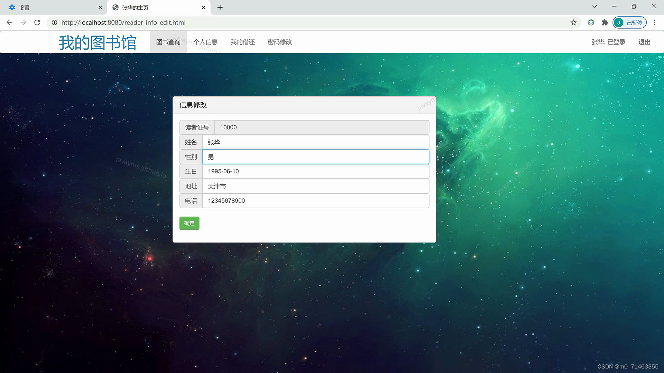Go to 个人信息 in the navbar

click(x=205, y=42)
